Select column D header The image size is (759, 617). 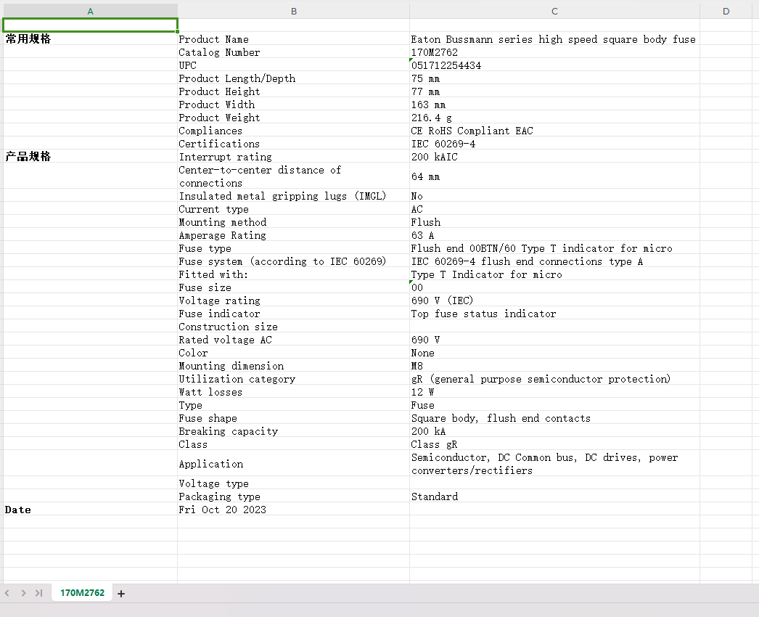726,11
